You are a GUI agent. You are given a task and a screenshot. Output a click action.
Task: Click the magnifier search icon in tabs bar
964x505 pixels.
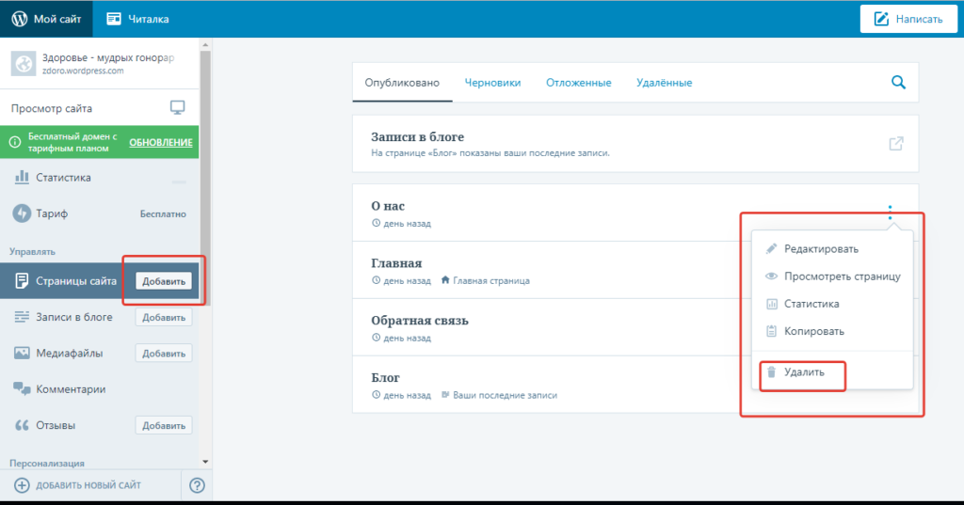tap(898, 83)
